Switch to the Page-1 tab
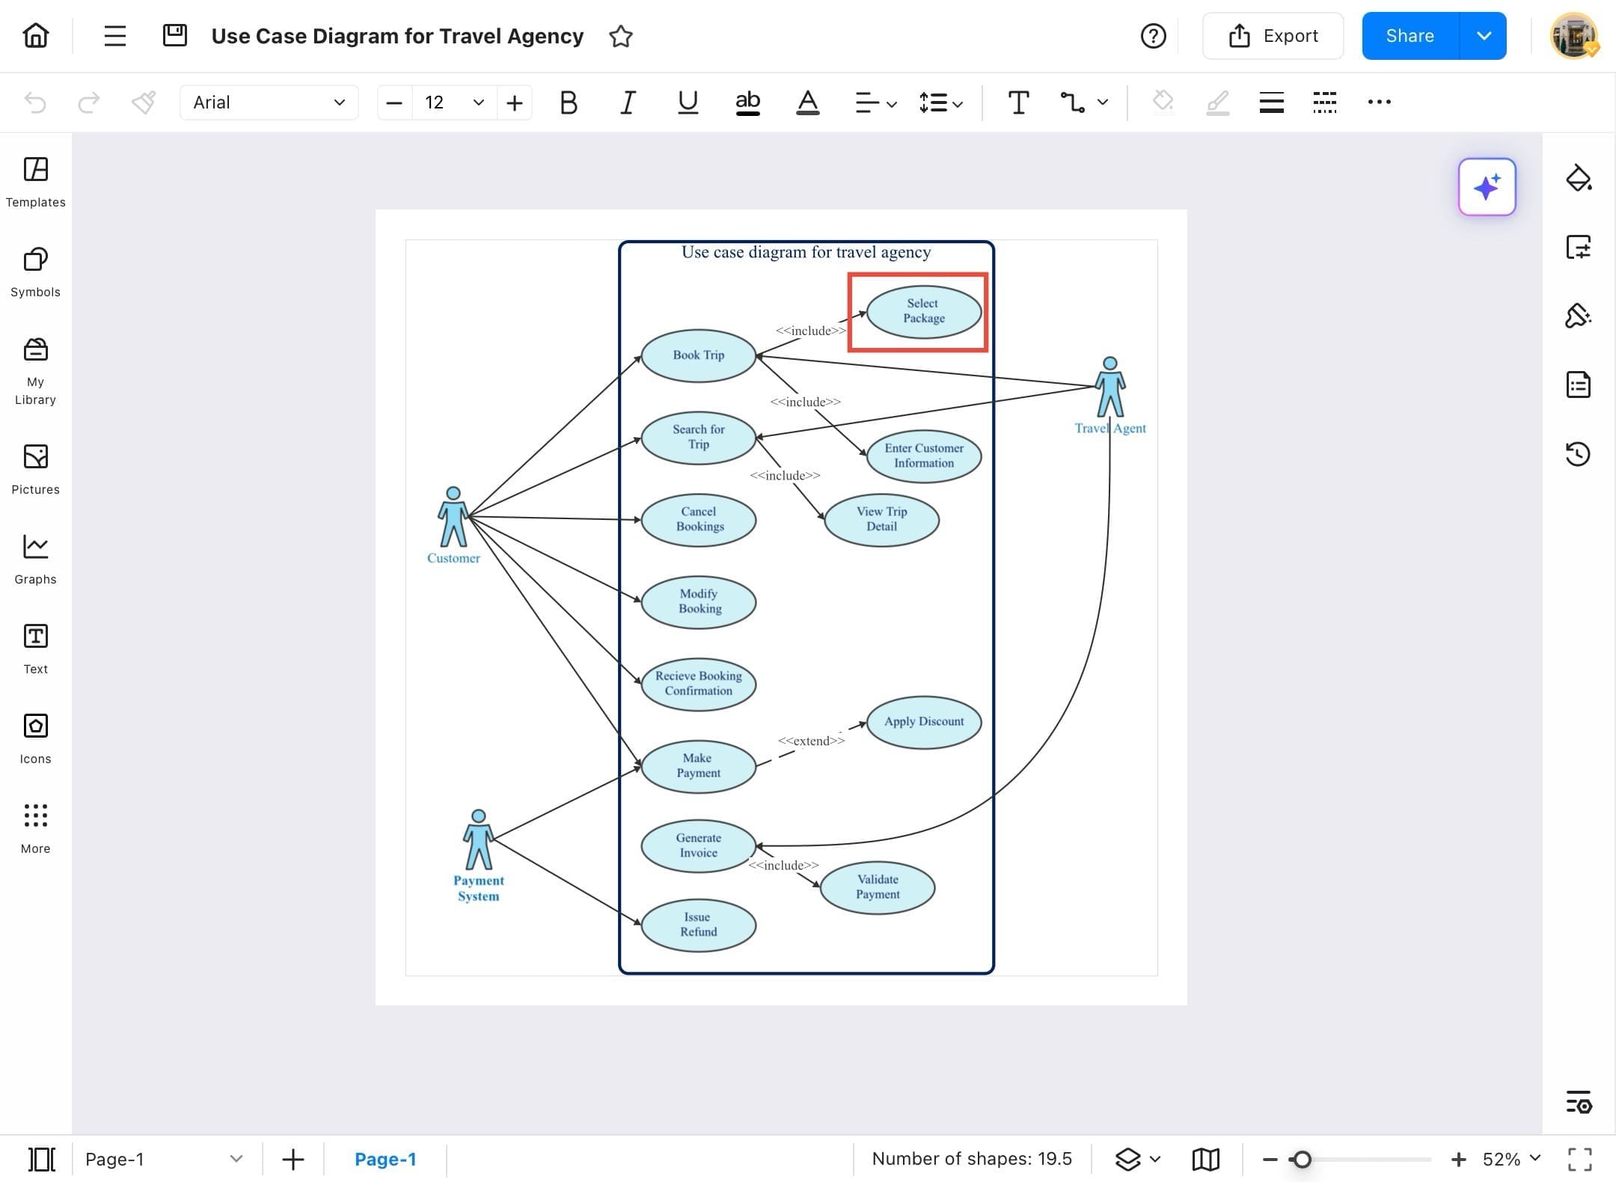Image resolution: width=1616 pixels, height=1182 pixels. pyautogui.click(x=386, y=1158)
